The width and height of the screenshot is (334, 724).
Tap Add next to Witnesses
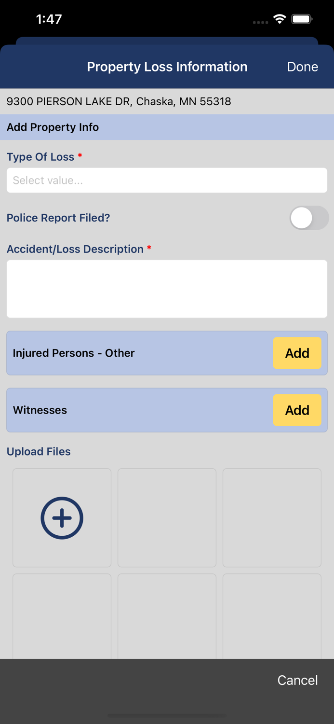[297, 410]
